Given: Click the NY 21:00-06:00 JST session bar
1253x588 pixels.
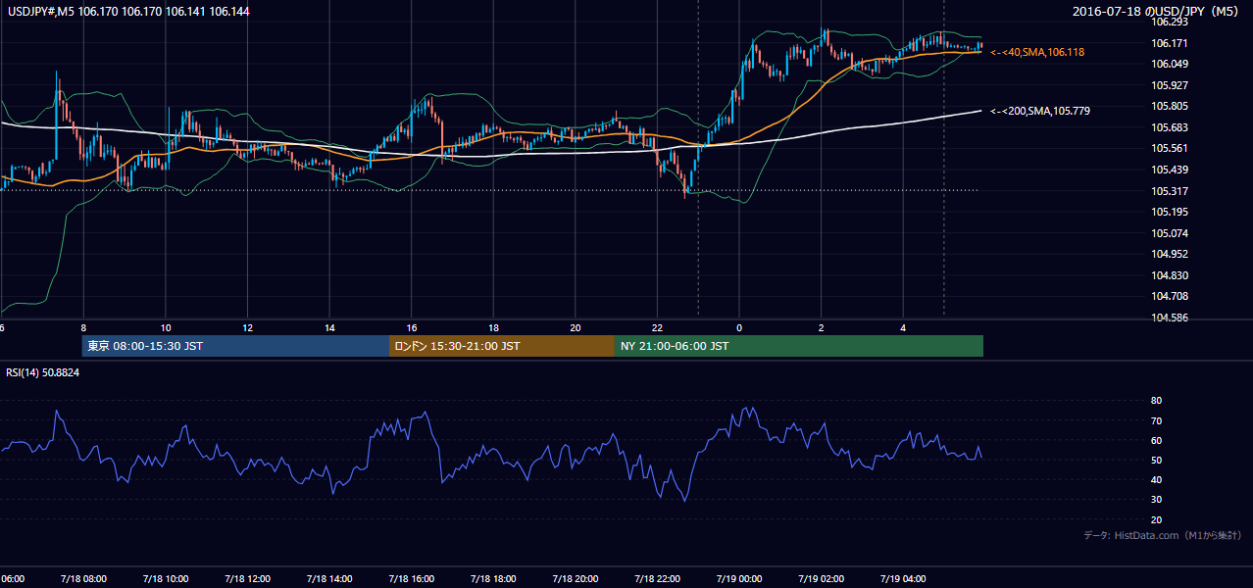Looking at the screenshot, I should 799,346.
